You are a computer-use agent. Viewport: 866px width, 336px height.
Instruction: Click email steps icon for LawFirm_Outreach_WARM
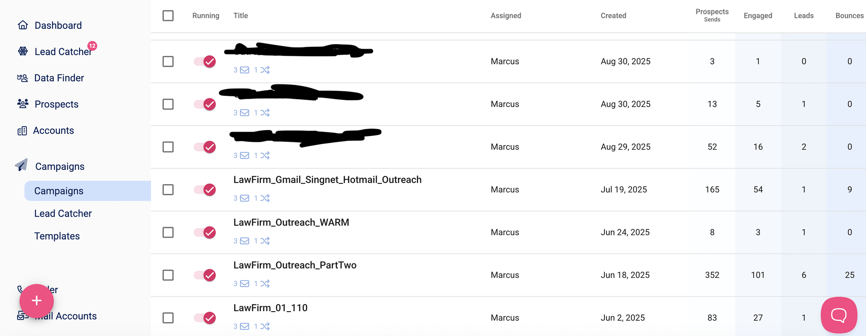[x=244, y=241]
